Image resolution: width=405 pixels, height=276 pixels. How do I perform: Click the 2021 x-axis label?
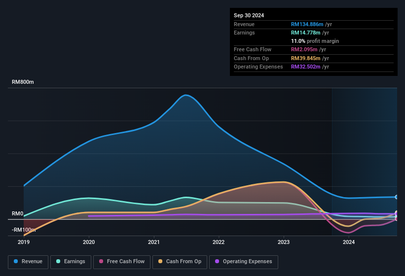click(154, 242)
